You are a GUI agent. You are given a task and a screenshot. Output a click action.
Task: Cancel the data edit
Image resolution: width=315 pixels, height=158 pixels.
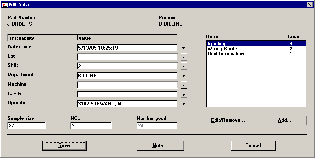[x=253, y=145]
